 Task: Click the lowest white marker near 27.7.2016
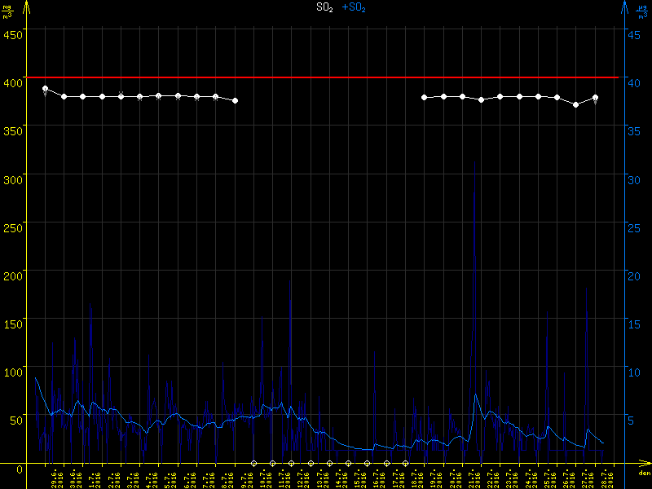(576, 104)
